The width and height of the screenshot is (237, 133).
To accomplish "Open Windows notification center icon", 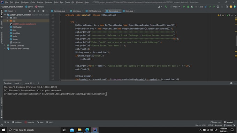I will coord(232,130).
